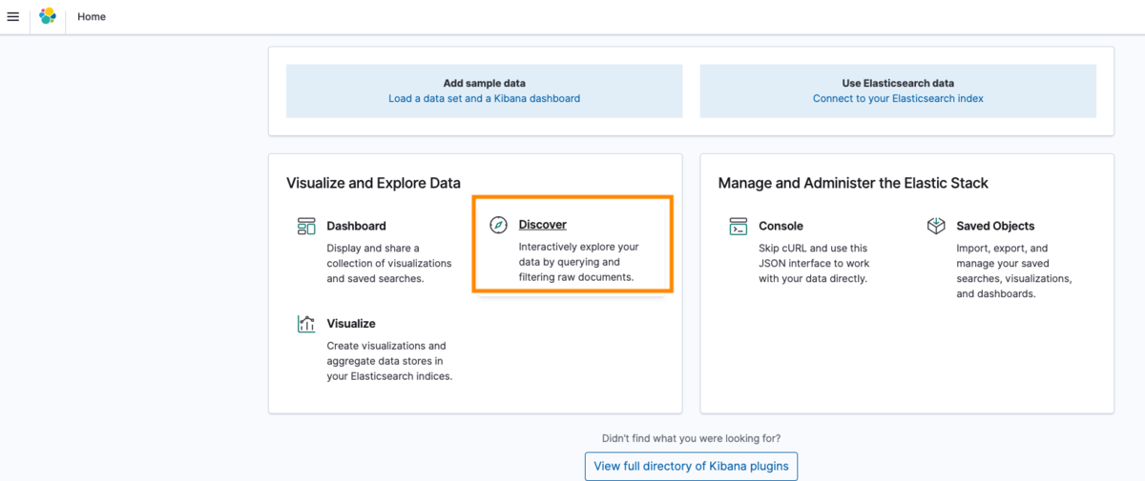Click the Console description text
The width and height of the screenshot is (1145, 481).
[x=814, y=263]
